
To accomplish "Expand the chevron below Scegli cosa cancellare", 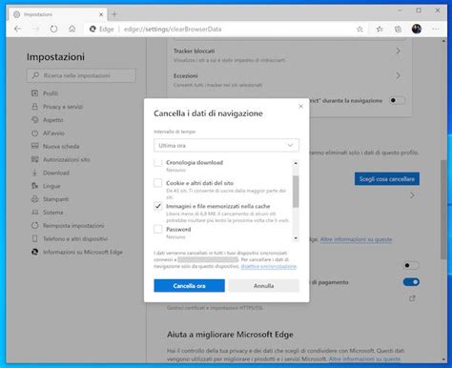I will tap(412, 195).
